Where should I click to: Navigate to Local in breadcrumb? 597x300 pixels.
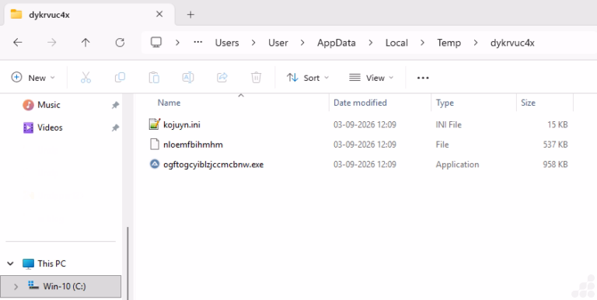(x=396, y=43)
